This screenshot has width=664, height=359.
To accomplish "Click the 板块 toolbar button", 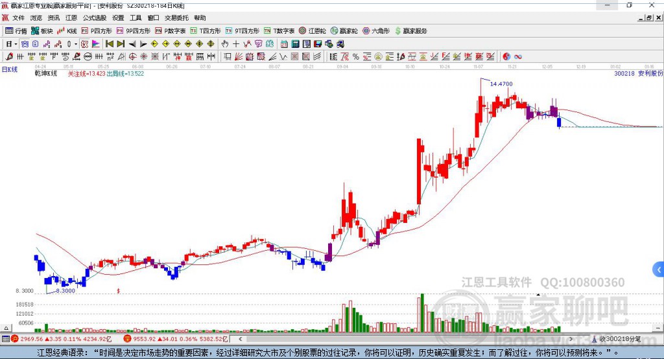I will click(x=42, y=31).
